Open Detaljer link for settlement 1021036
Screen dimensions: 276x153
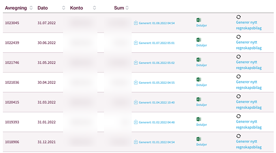(x=202, y=85)
